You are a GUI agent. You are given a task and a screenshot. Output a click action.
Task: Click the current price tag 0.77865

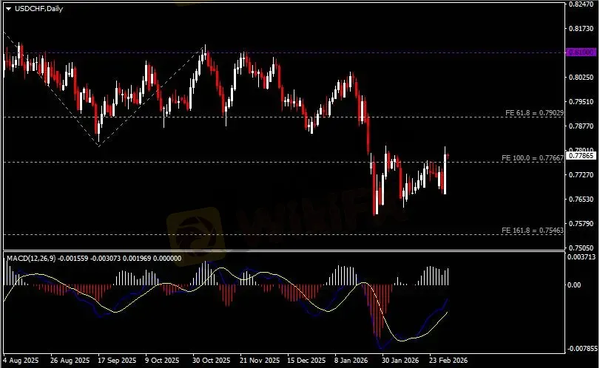pos(580,156)
